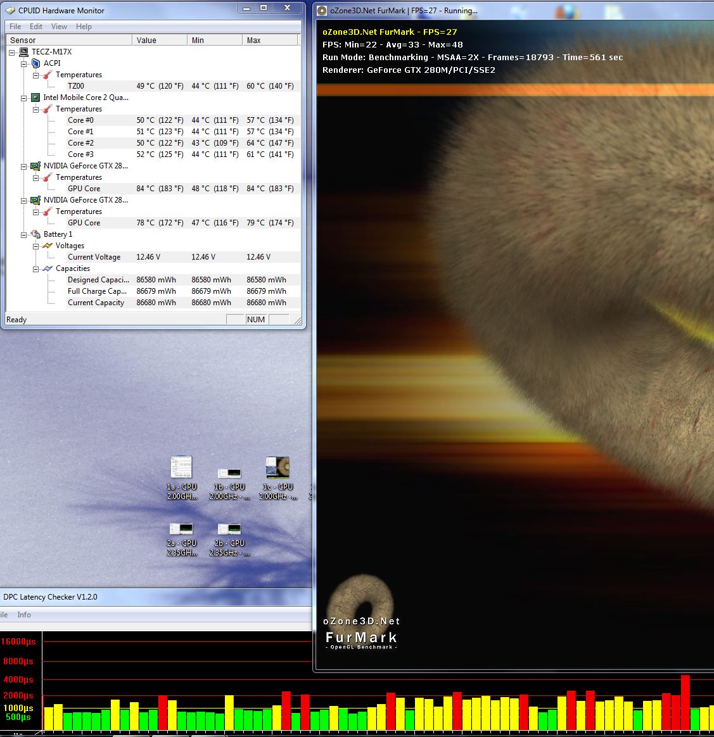This screenshot has width=714, height=737.
Task: Click the thermometer icon above the 78 °C GPU Core
Action: 48,211
